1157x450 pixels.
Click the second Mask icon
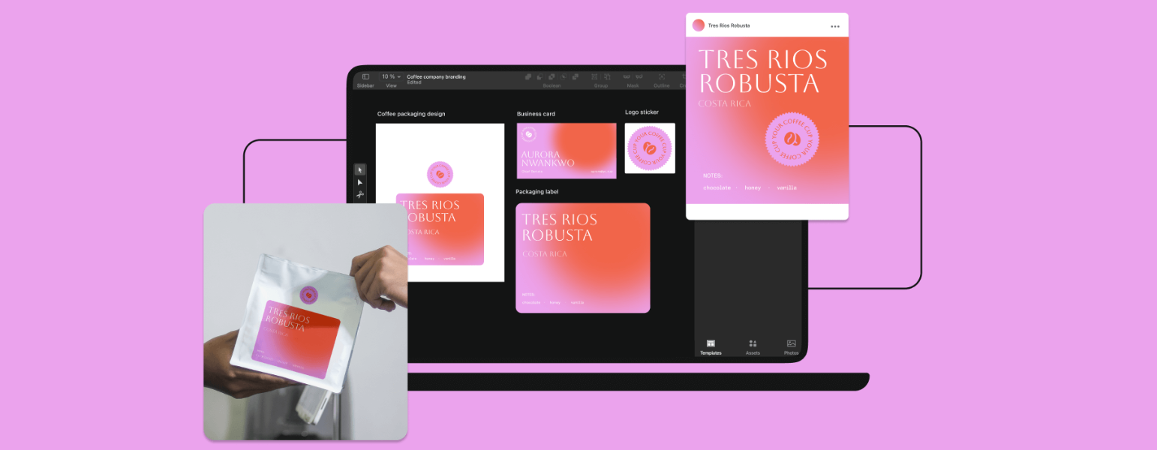(x=639, y=76)
